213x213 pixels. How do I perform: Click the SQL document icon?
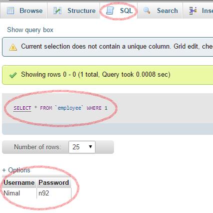coord(110,11)
